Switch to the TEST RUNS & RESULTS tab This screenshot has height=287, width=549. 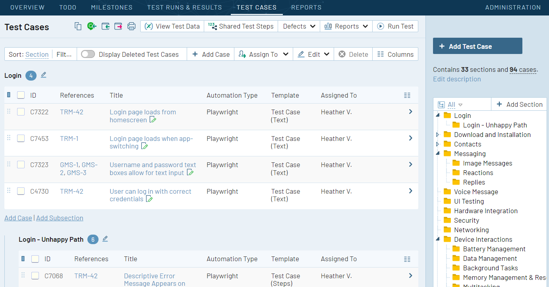(184, 7)
